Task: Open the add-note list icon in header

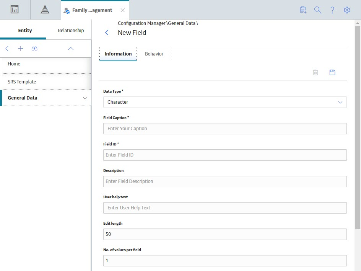Action: click(303, 10)
